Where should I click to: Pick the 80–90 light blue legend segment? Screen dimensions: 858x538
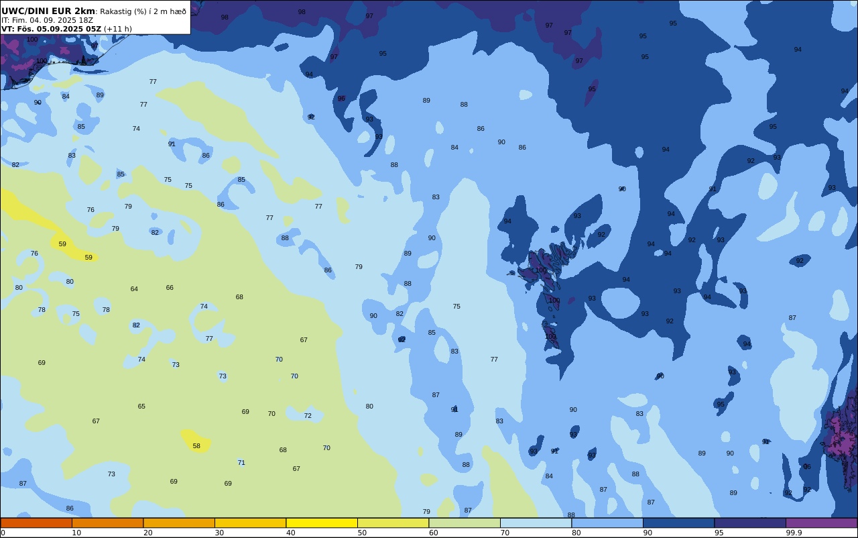[x=607, y=523]
